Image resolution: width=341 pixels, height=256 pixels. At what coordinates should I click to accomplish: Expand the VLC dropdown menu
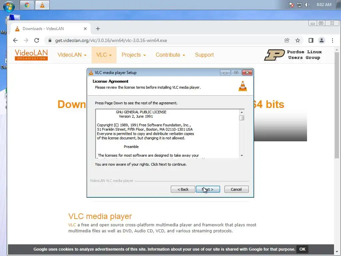(104, 55)
